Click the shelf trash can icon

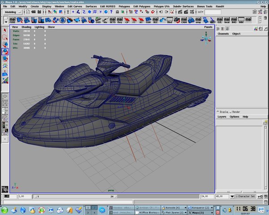(265, 18)
